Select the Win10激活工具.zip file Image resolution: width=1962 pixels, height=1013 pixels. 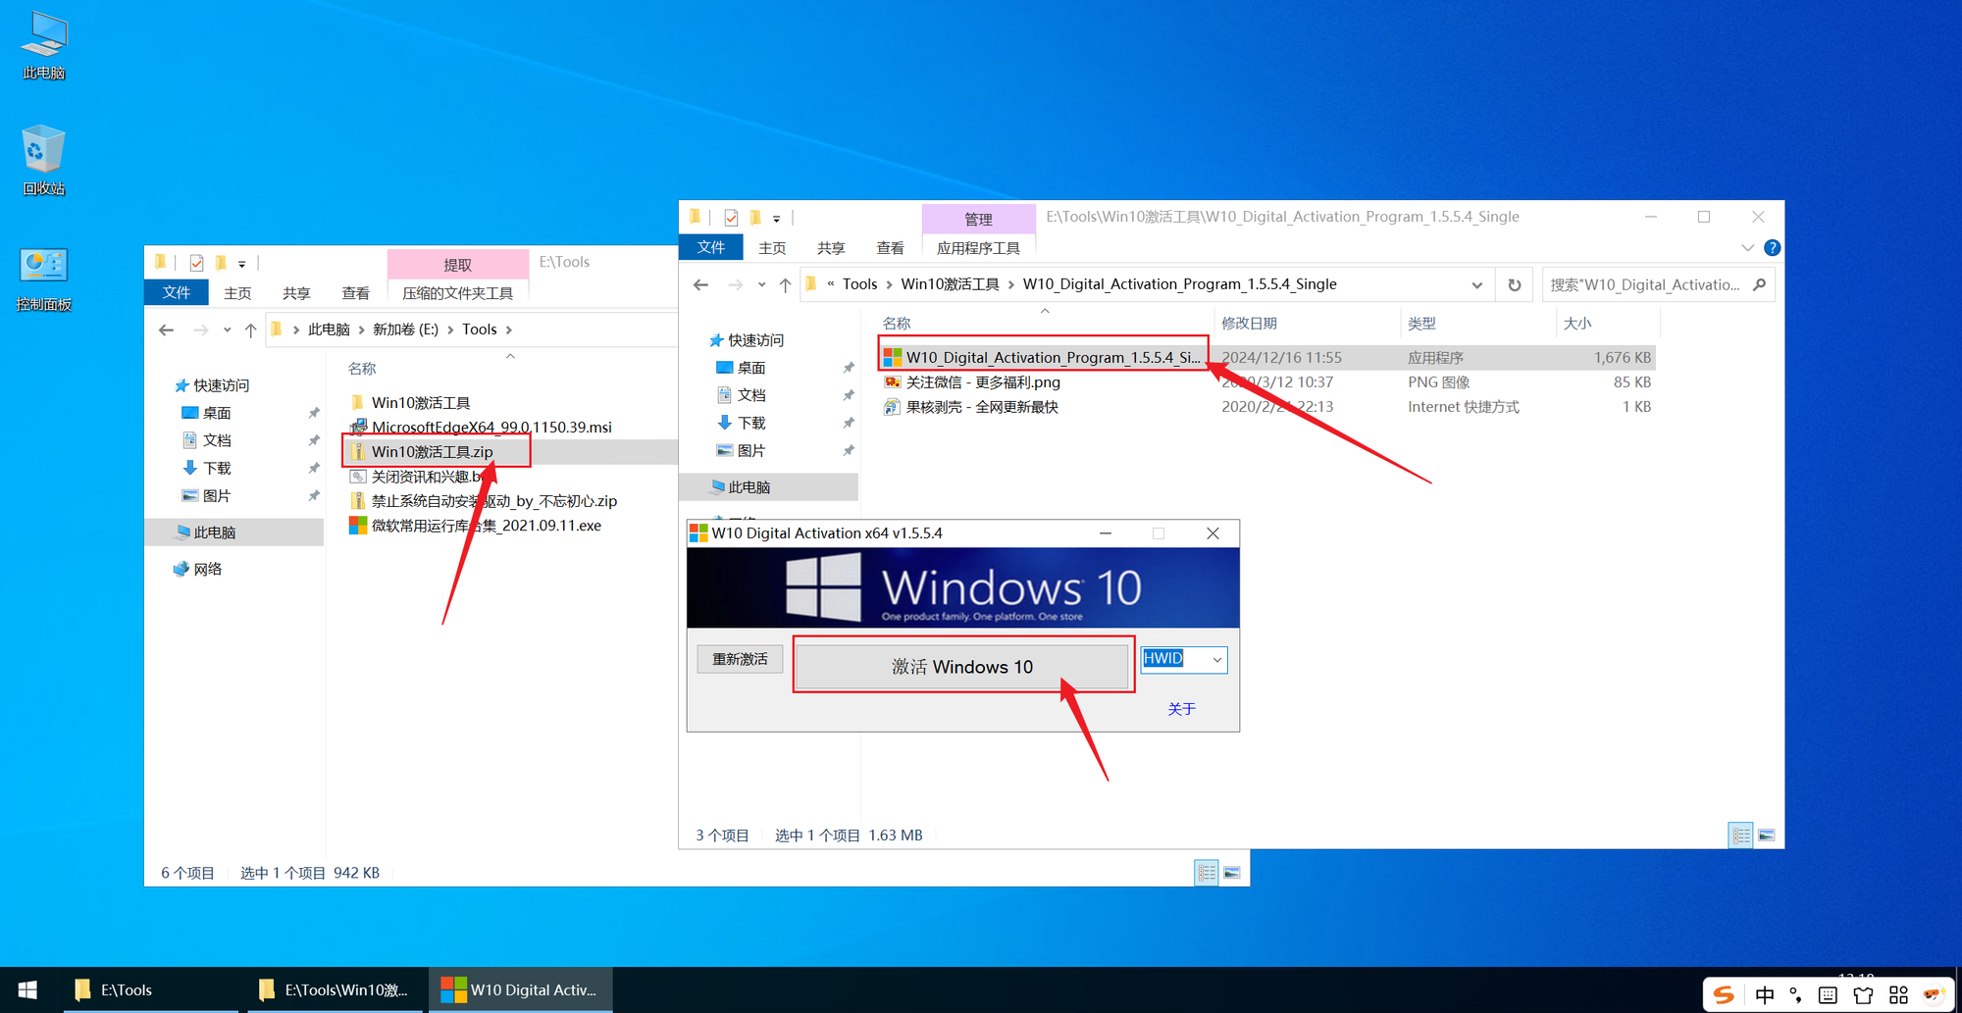coord(432,452)
